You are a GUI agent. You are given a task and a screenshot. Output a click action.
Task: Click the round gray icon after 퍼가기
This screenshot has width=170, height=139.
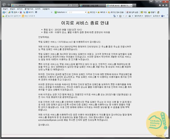36,12
